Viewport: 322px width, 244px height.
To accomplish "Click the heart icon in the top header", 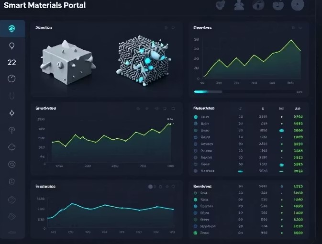I will click(x=220, y=6).
